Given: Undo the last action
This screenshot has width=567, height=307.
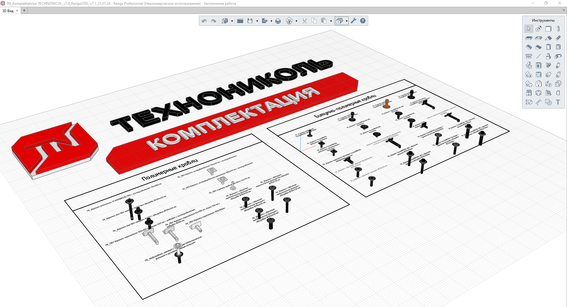Looking at the screenshot, I should coord(204,21).
